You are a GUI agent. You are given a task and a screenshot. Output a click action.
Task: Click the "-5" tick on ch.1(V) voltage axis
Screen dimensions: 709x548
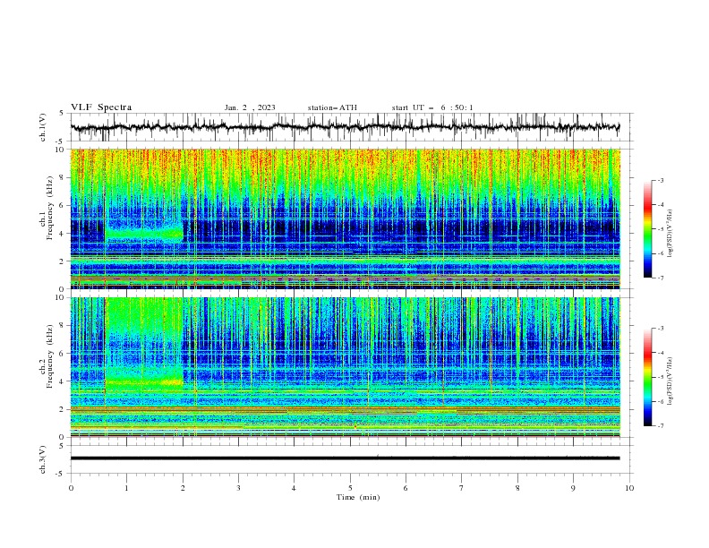tap(60, 141)
